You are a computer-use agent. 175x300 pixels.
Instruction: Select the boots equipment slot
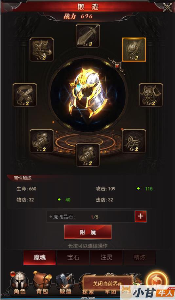coord(42,49)
